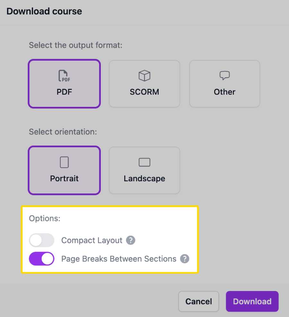
Task: Select the SCORM output format card
Action: click(x=144, y=83)
